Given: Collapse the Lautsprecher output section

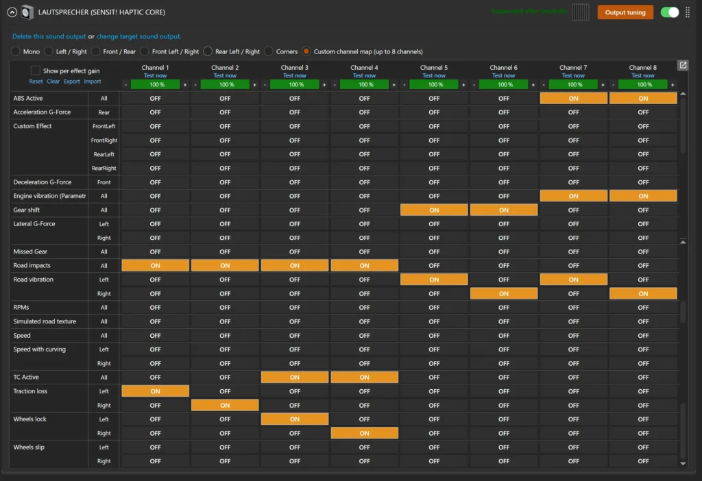Looking at the screenshot, I should (12, 12).
